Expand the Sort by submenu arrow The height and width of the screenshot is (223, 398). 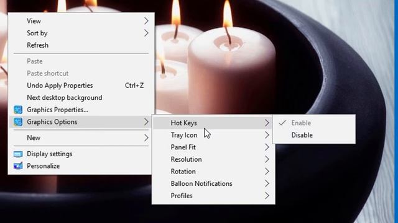(146, 33)
